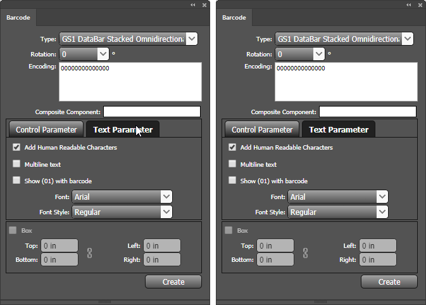426x305 pixels.
Task: Close the right Barcode panel with X icon
Action: [x=420, y=4]
